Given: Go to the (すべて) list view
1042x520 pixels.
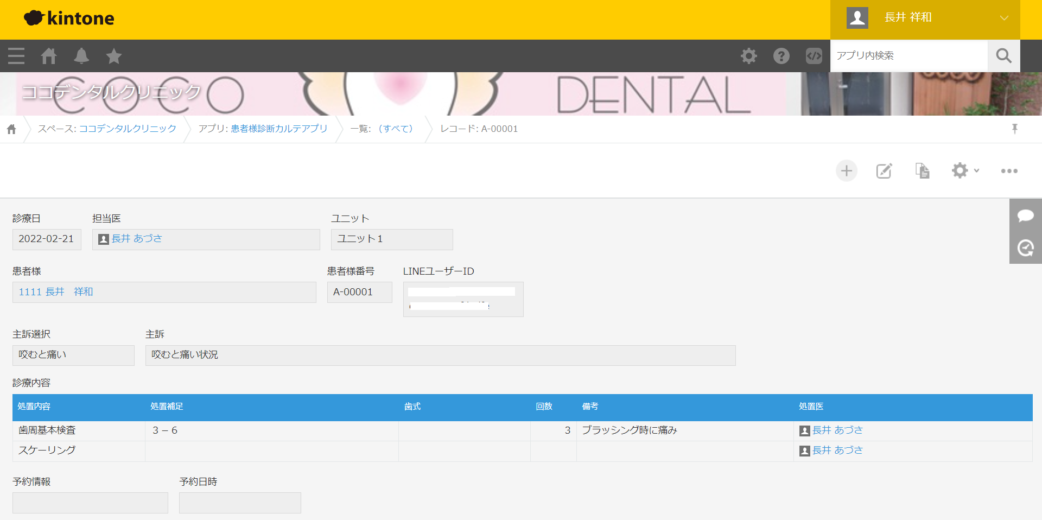Looking at the screenshot, I should pyautogui.click(x=395, y=129).
